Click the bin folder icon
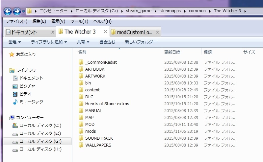263x162 pixels. [x=81, y=83]
